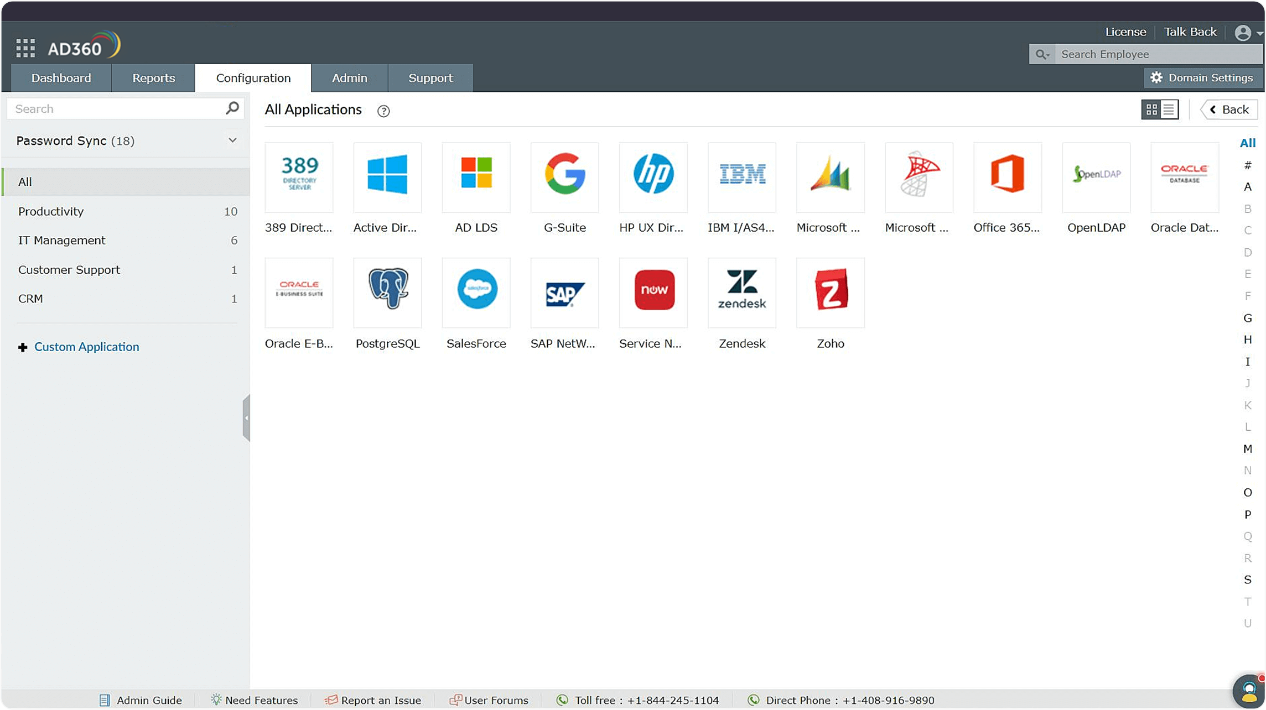Toggle to grid view layout

click(1149, 108)
